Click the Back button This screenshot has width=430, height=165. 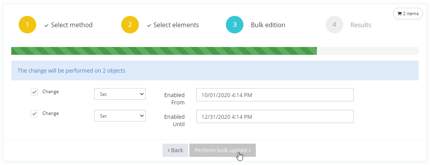click(x=175, y=150)
